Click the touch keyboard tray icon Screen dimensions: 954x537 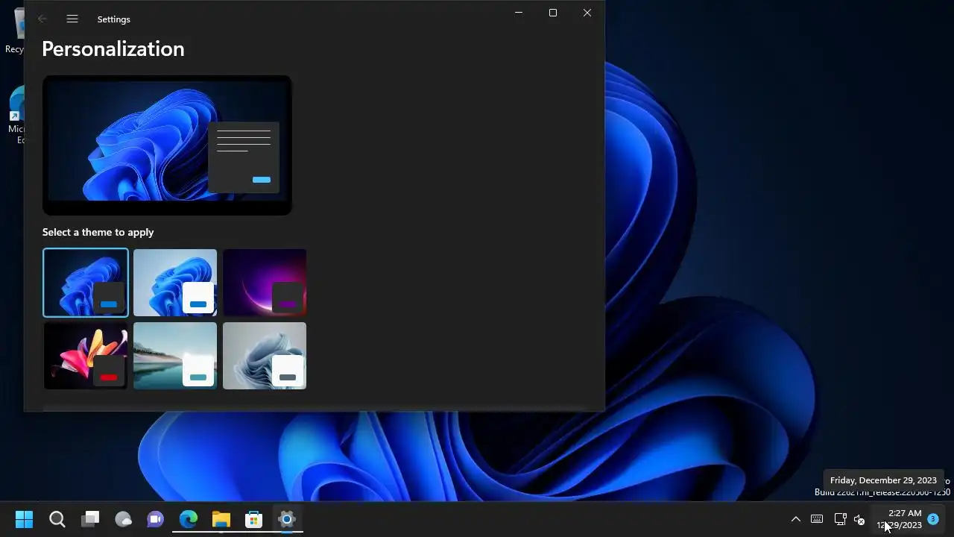(x=817, y=519)
